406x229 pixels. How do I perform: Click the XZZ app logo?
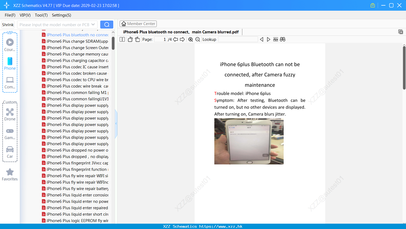[6, 5]
